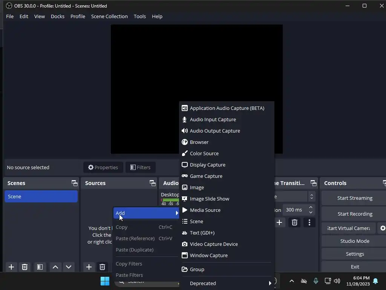Open scene filters icon in Scenes toolbar
The height and width of the screenshot is (290, 386).
40,267
